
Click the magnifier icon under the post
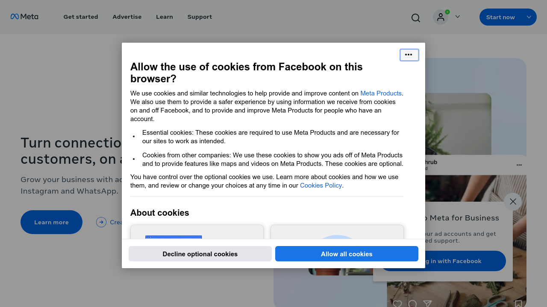(412, 303)
